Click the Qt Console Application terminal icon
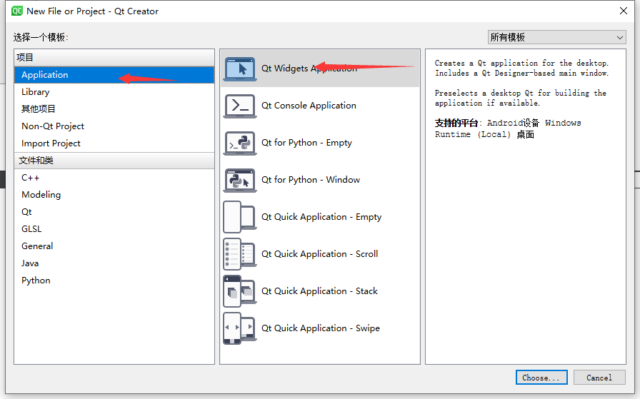 pyautogui.click(x=240, y=106)
